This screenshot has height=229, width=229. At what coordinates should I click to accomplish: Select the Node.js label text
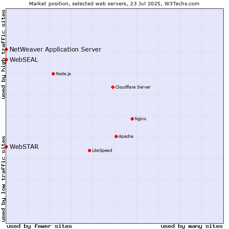63,74
